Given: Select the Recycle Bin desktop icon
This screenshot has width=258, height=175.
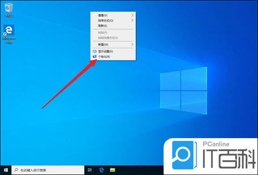Looking at the screenshot, I should coord(9,10).
